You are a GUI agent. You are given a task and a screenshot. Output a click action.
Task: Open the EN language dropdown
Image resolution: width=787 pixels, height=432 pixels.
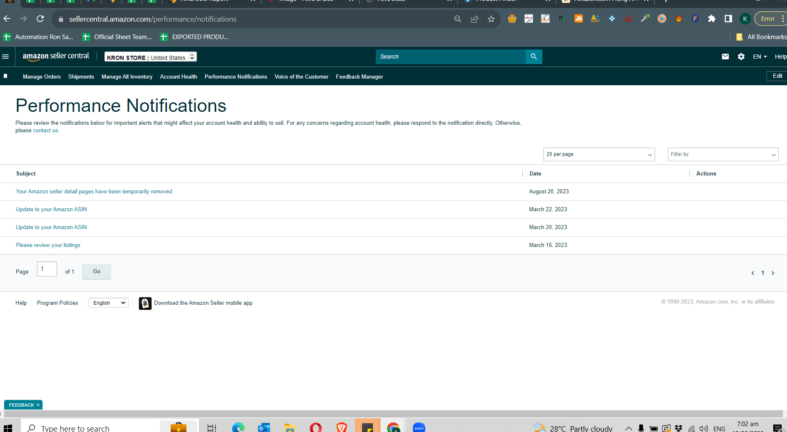(760, 57)
